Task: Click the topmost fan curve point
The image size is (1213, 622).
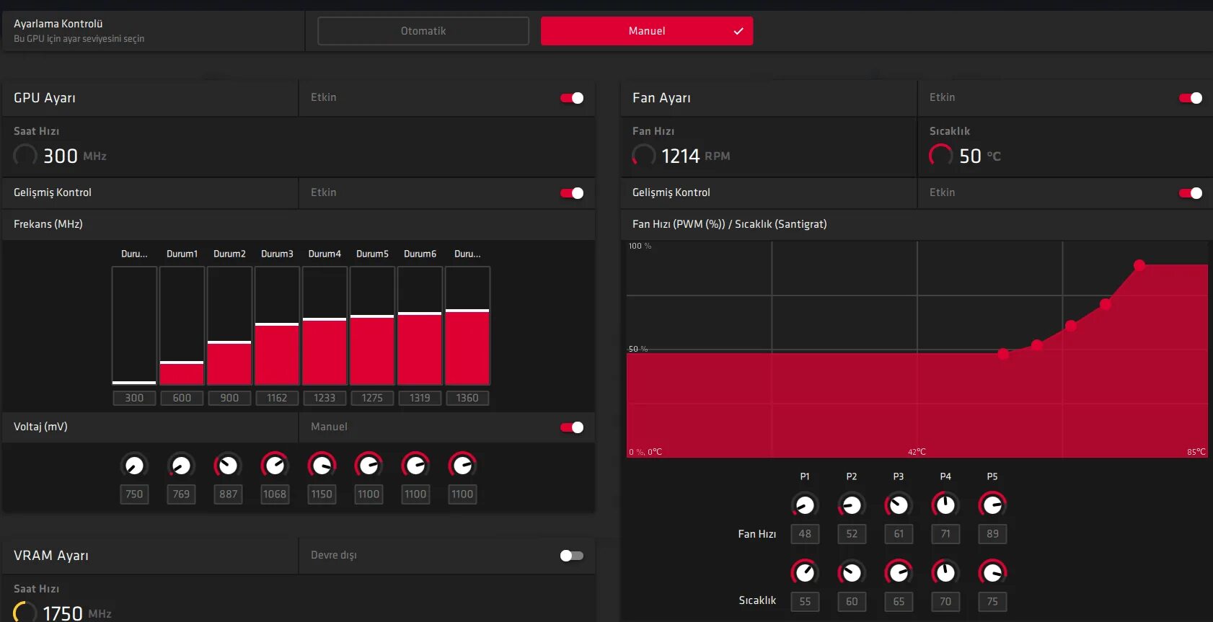Action: pyautogui.click(x=1139, y=265)
